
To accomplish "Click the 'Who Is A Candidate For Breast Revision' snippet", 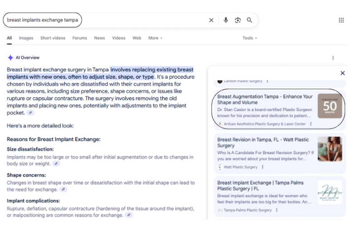I will point(266,155).
